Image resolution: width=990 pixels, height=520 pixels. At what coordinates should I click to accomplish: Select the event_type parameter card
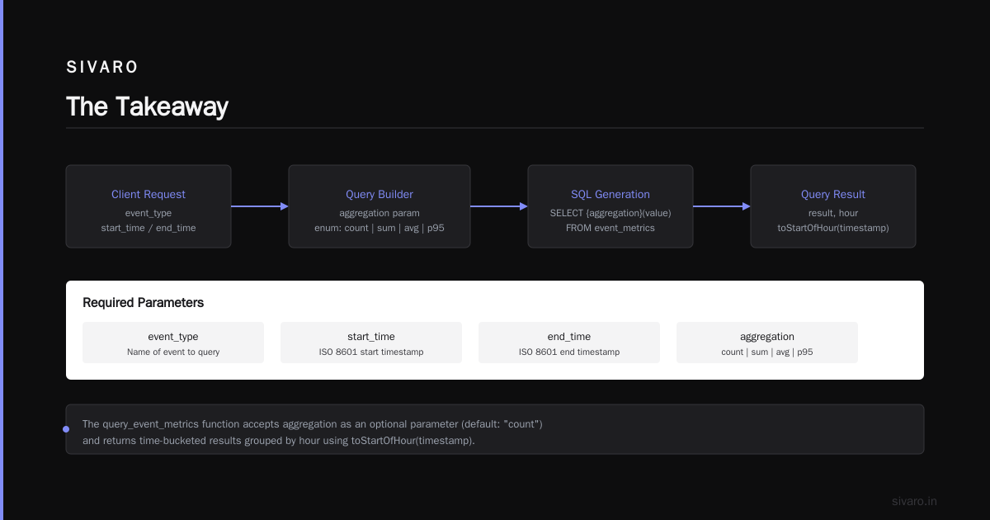[173, 343]
